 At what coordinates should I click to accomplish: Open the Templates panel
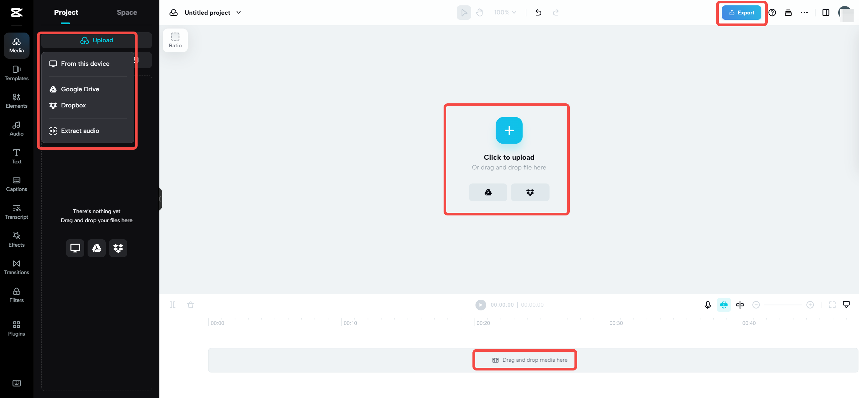16,73
